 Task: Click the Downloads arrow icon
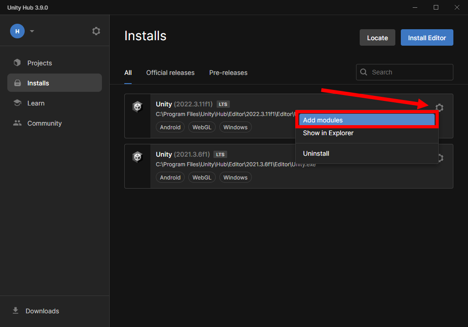(x=16, y=311)
